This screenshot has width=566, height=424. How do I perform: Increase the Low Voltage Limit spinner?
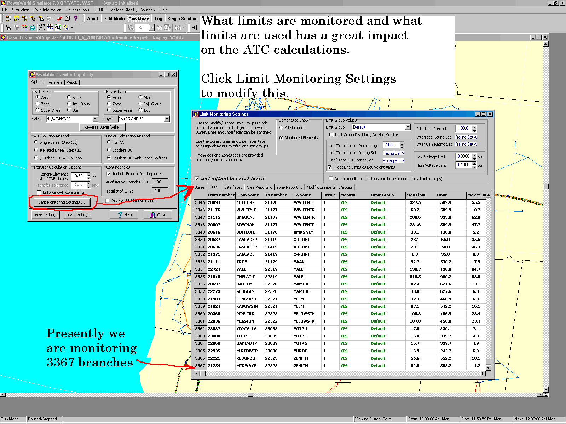474,155
